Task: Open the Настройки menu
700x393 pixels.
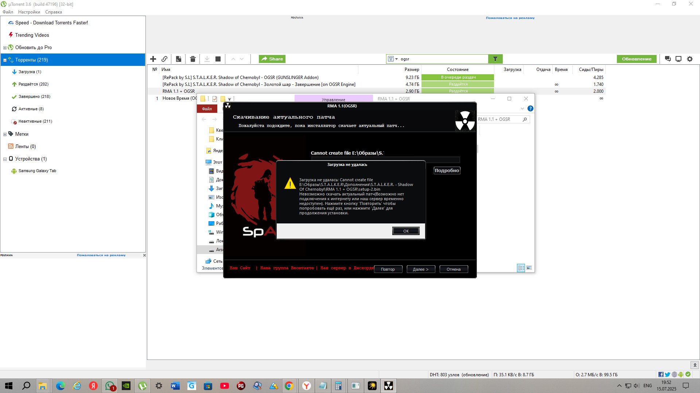Action: click(29, 12)
